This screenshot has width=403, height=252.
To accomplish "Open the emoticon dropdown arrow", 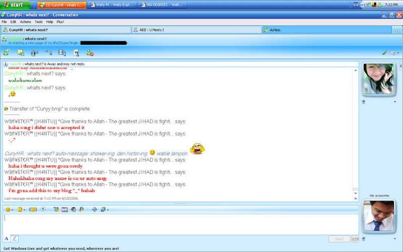I will pos(12,210).
